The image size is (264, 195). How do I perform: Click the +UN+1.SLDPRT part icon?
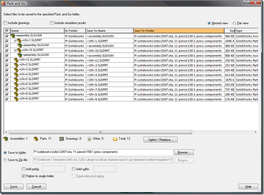(x=19, y=40)
